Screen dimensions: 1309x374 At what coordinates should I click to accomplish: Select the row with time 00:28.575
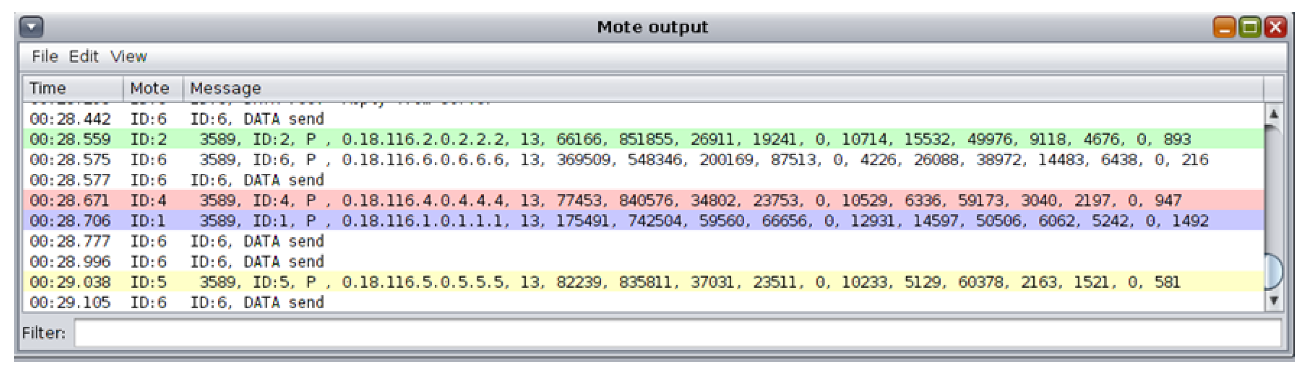pos(643,160)
